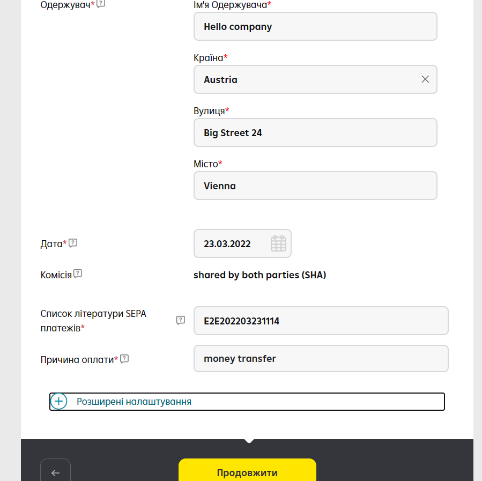Viewport: 482px width, 481px height.
Task: Focus the Ім'я Одержувача field with Hello company
Action: click(x=315, y=26)
